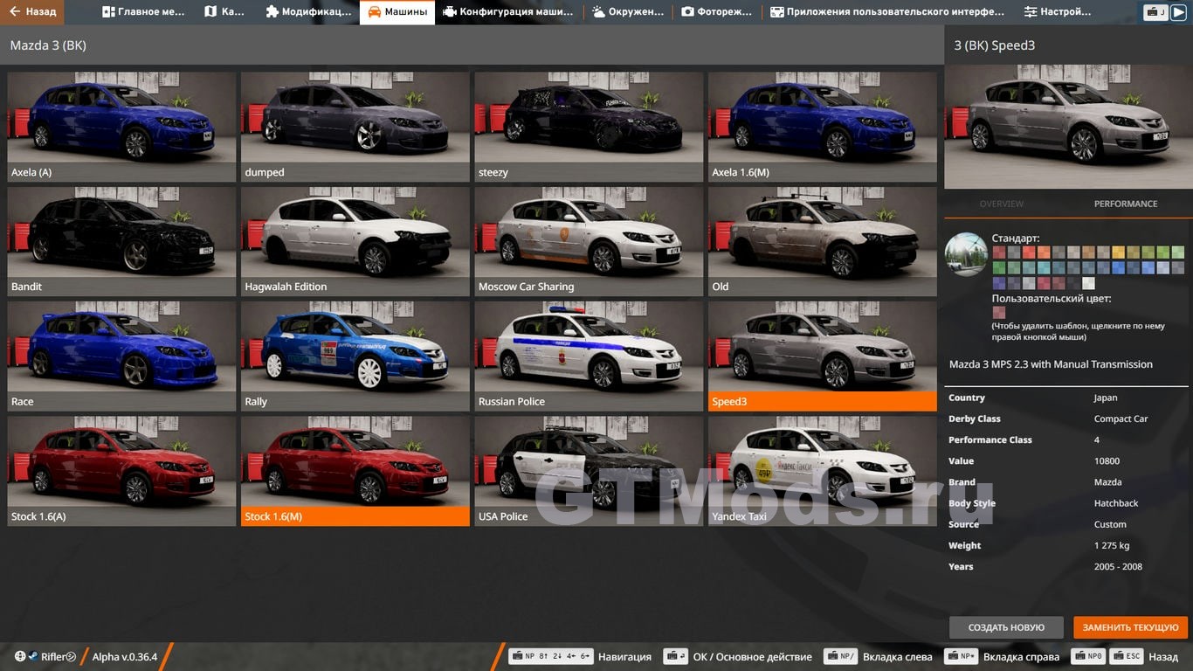
Task: Pick the orange standard color swatch
Action: click(1044, 252)
